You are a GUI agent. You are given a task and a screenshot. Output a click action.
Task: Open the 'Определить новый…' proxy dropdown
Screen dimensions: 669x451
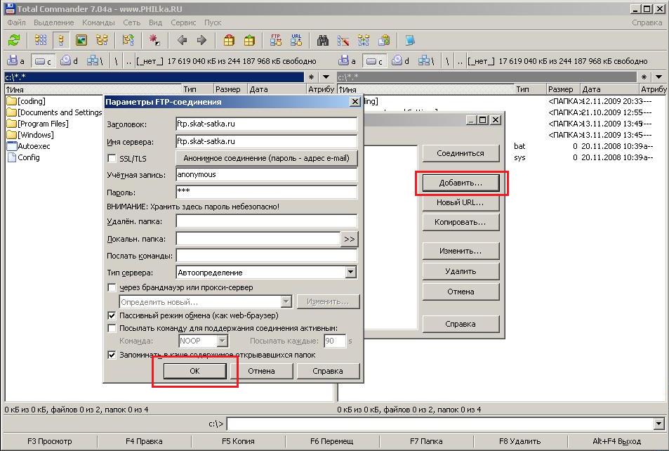click(286, 301)
